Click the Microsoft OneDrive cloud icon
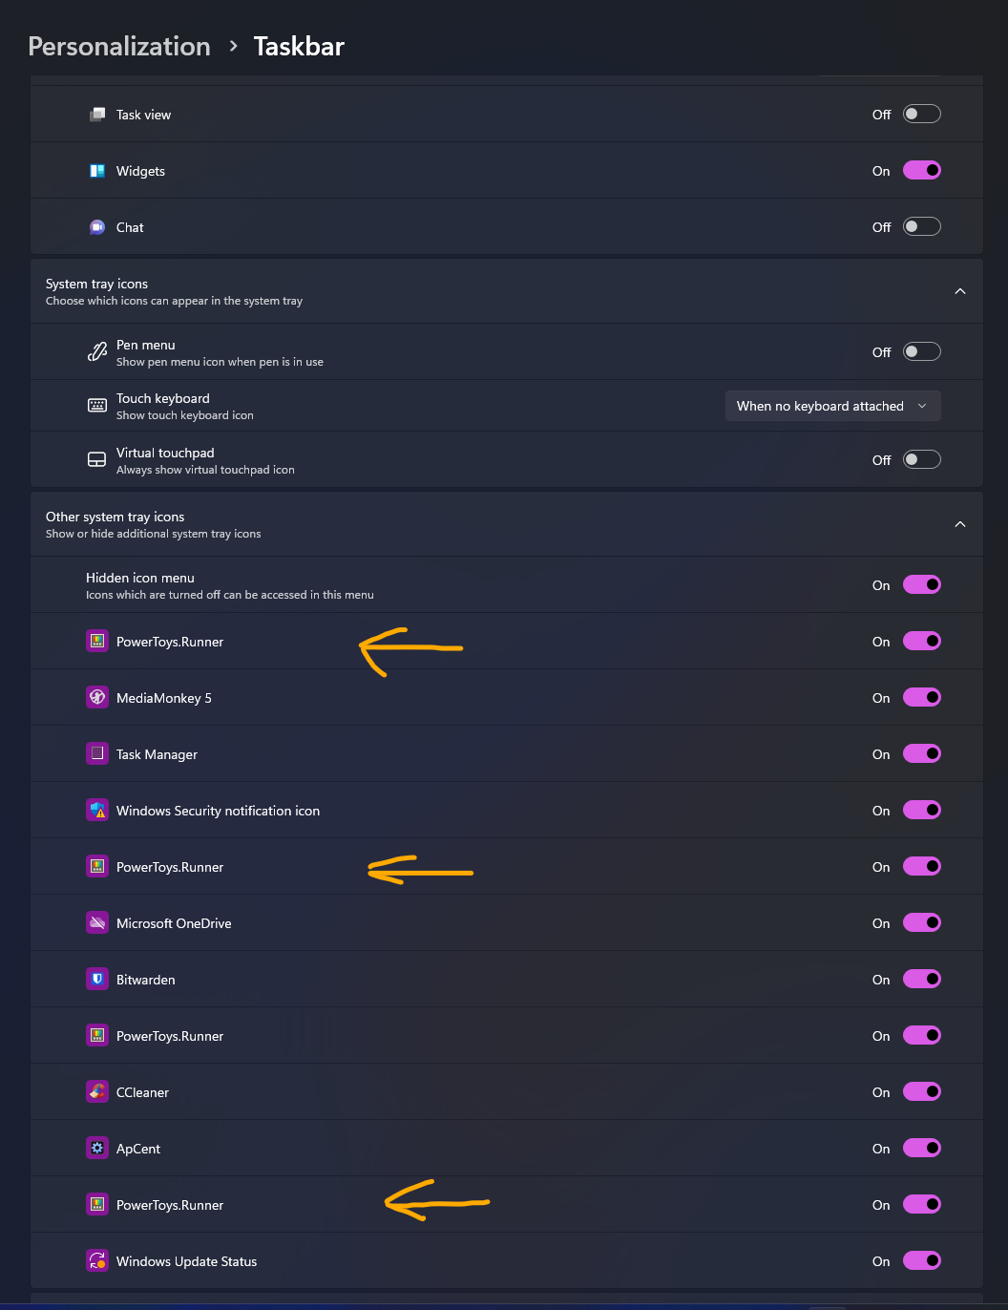The height and width of the screenshot is (1310, 1008). tap(97, 922)
